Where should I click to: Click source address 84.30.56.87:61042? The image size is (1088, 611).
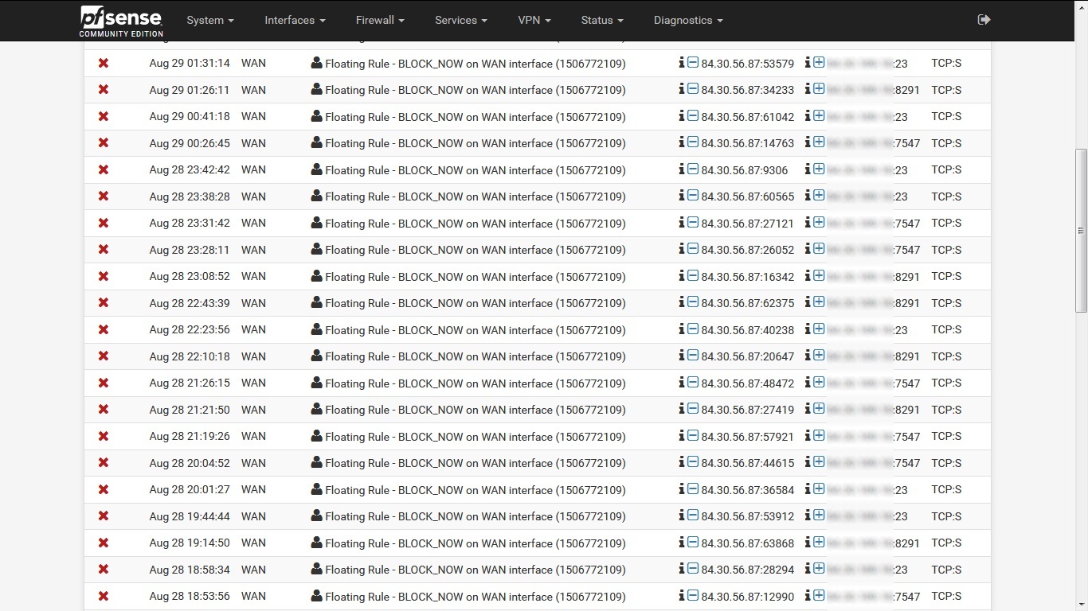748,117
